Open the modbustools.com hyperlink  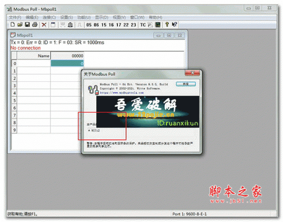click(x=122, y=93)
